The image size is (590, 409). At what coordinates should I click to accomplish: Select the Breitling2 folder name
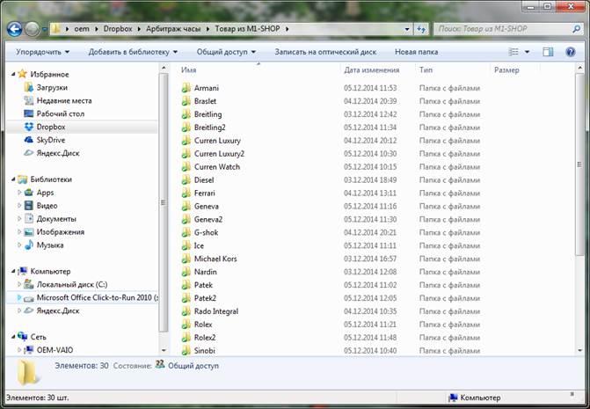209,128
